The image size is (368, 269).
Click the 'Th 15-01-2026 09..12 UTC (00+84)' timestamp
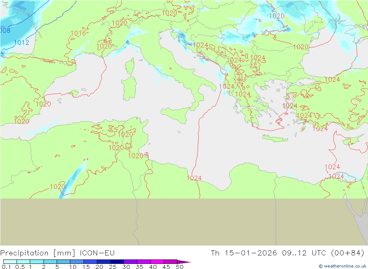point(287,253)
